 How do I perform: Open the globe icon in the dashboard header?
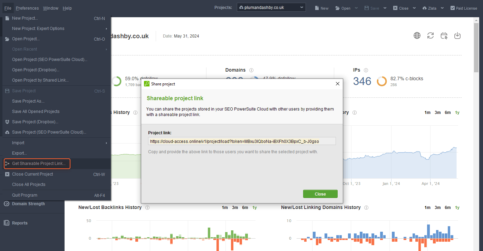(x=417, y=35)
